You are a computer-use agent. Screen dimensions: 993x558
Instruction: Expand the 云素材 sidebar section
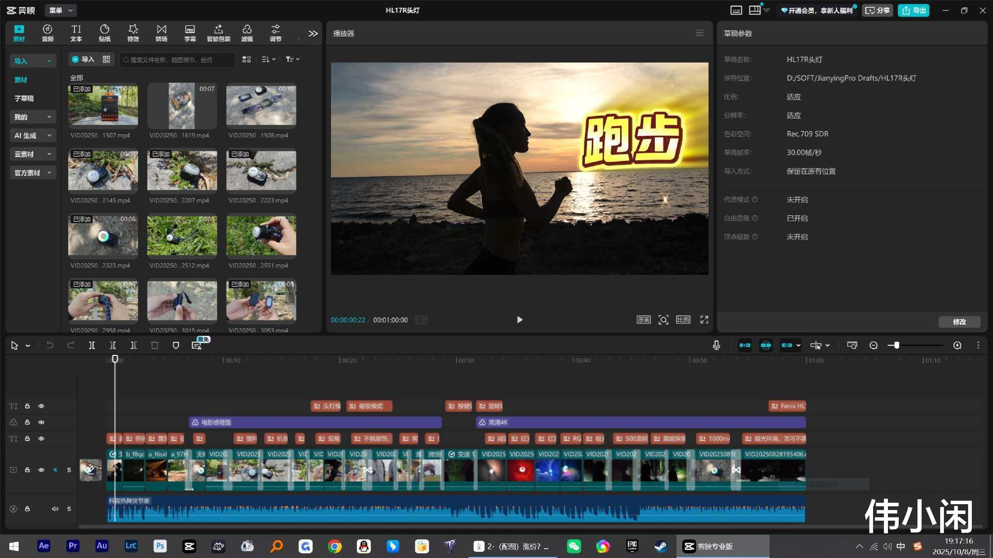click(33, 154)
